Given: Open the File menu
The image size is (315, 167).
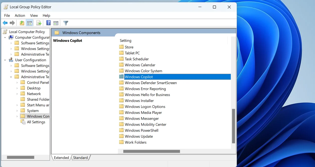Looking at the screenshot, I should [x=7, y=16].
